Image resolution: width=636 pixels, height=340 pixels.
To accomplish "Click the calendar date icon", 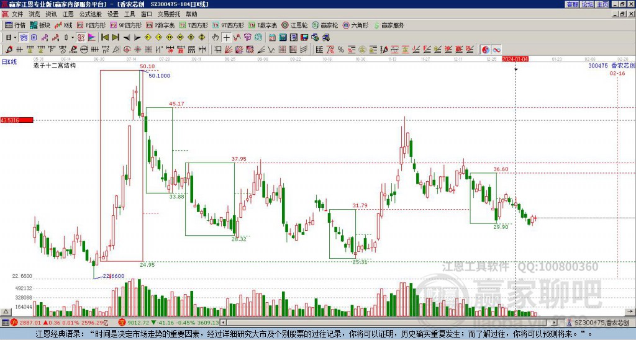I will click(272, 38).
